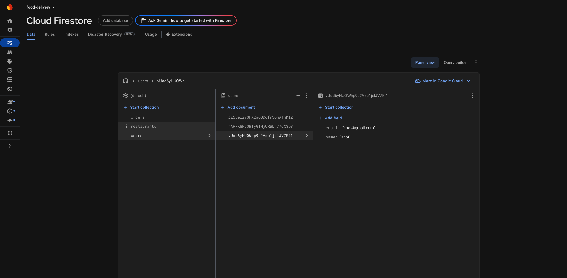Screen dimensions: 567x278
Task: Open the hexagon product category icon in sidebar
Action: click(10, 111)
